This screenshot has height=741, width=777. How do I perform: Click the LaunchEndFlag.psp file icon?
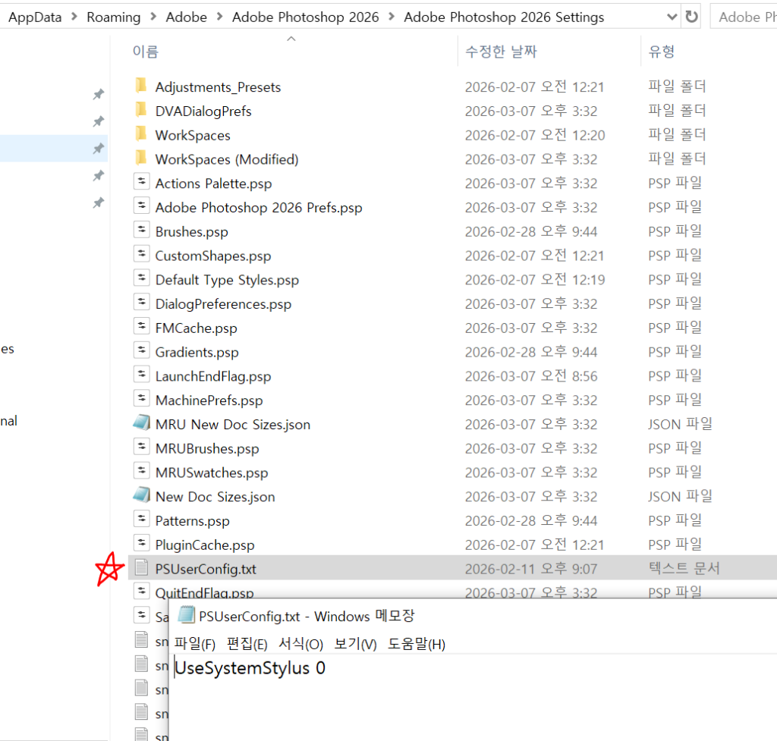pyautogui.click(x=142, y=375)
